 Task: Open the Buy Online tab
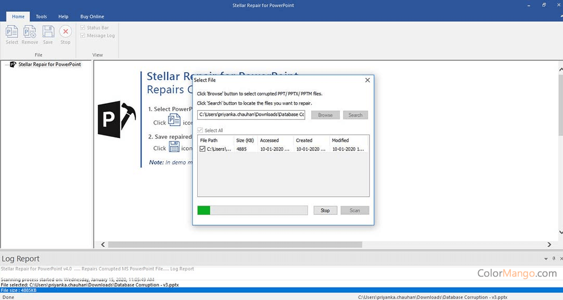click(92, 17)
